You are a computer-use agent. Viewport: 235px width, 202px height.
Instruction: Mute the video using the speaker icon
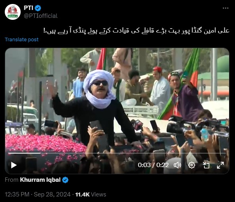click(x=177, y=165)
